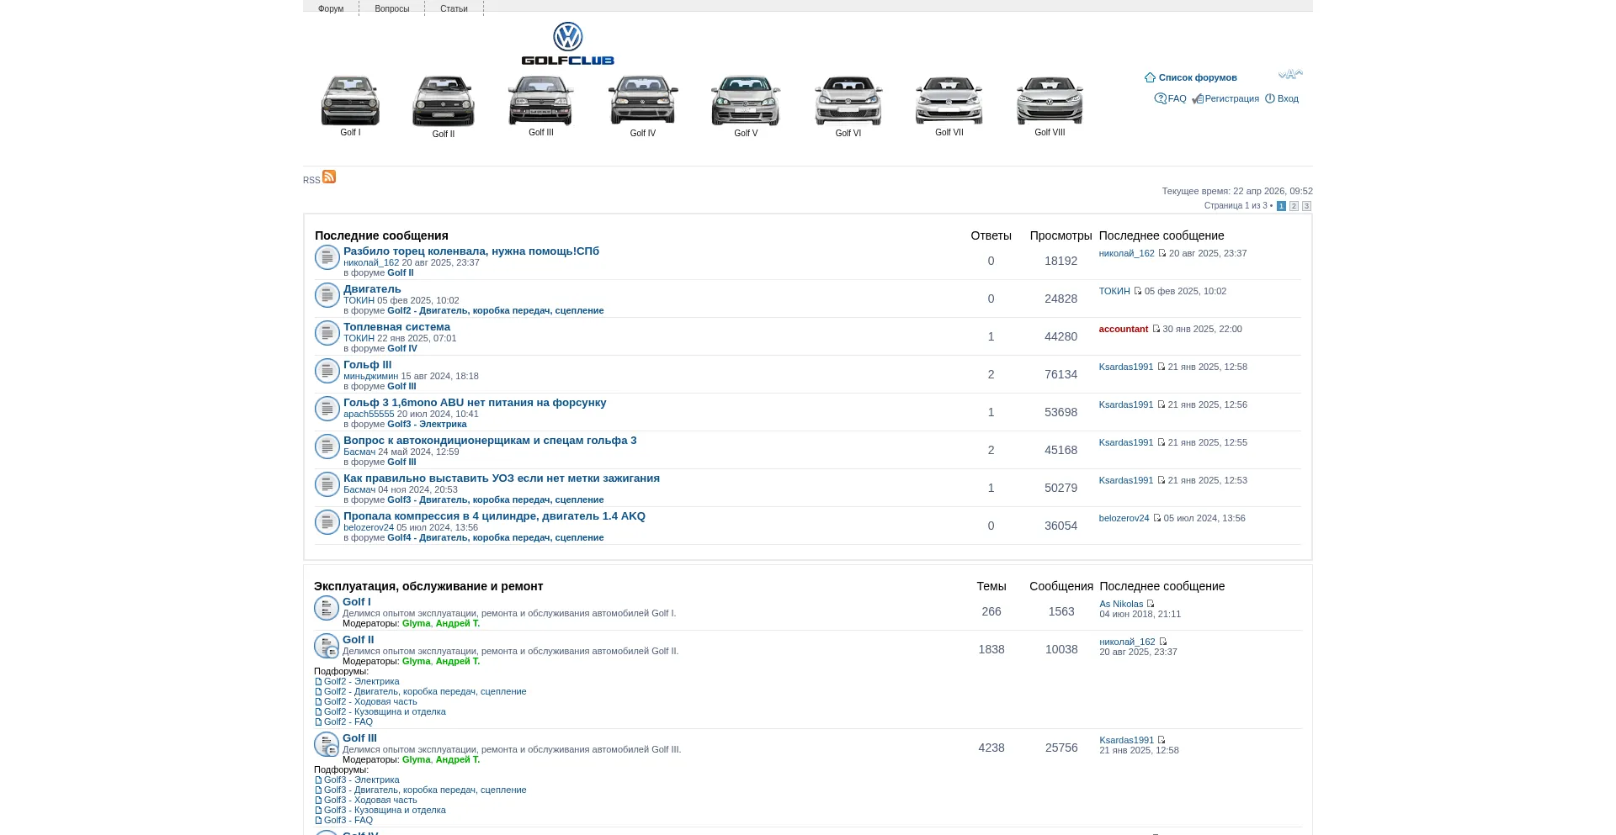Screen dimensions: 1616x835
Task: Click the Golf III car image
Action: pos(541,100)
